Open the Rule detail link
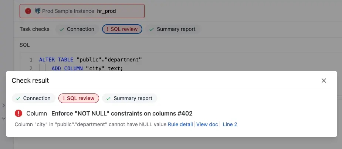Screen dimensions: 342x149 pyautogui.click(x=180, y=124)
